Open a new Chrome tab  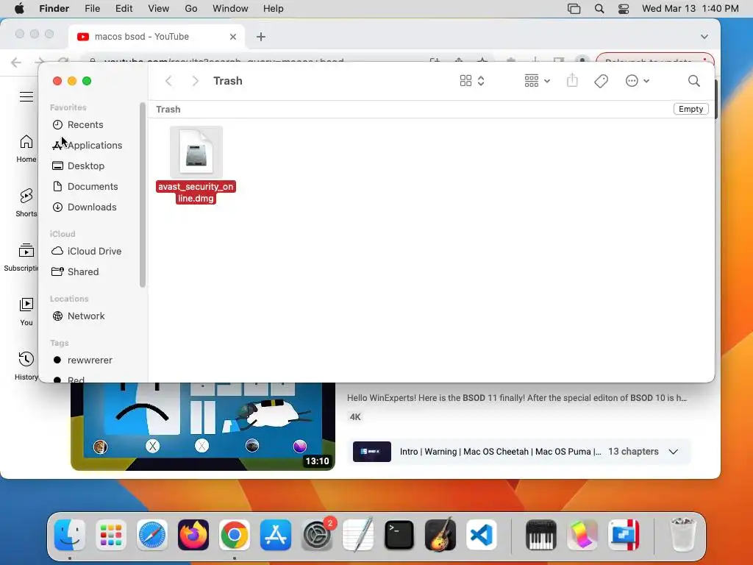click(261, 37)
